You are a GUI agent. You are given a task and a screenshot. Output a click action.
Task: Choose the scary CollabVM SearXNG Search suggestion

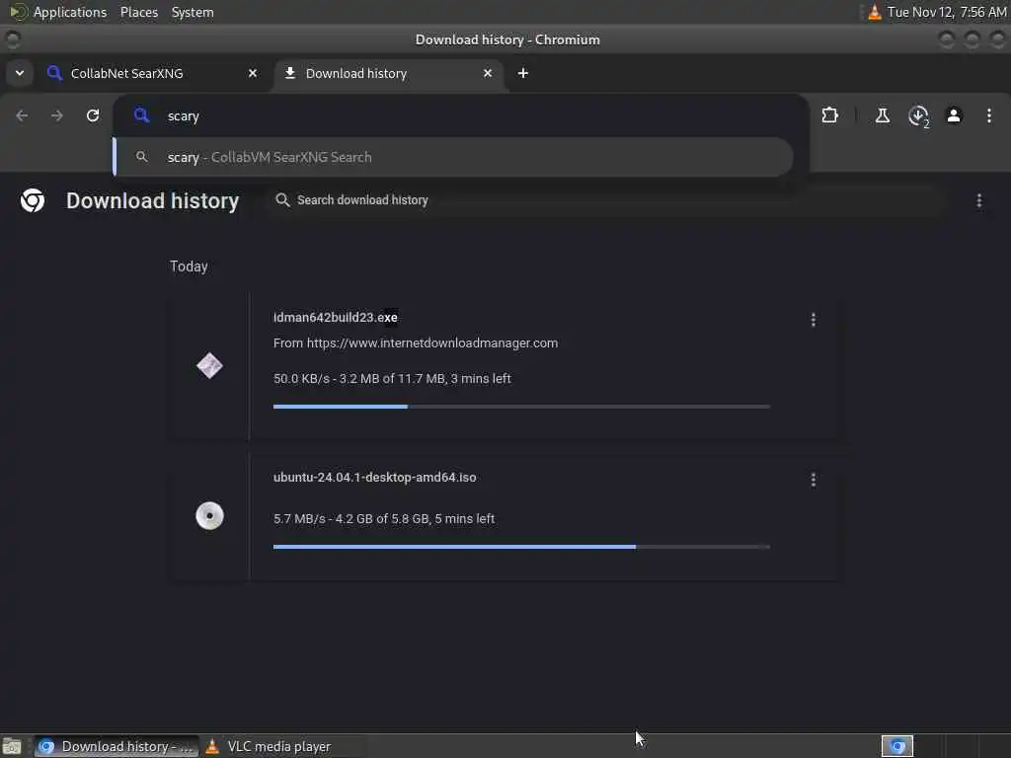tap(454, 157)
